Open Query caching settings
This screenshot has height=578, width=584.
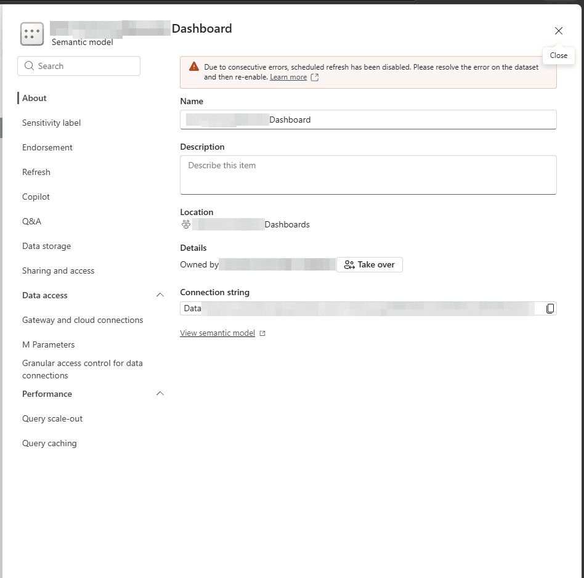click(x=49, y=443)
